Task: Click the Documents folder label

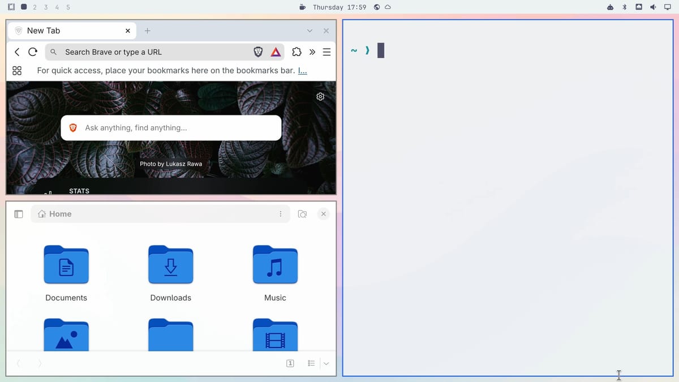Action: pyautogui.click(x=66, y=298)
